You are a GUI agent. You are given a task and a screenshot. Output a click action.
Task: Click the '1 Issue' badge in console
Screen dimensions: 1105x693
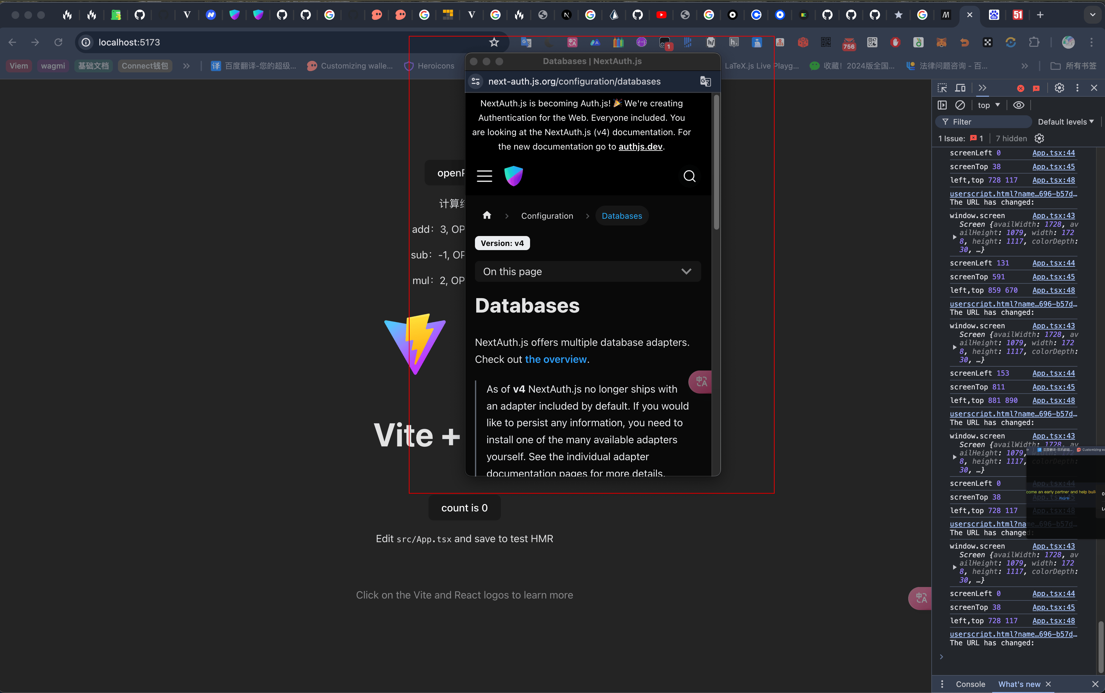960,138
